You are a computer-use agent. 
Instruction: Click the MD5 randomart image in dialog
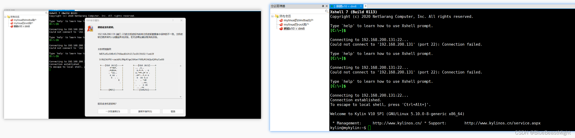click(112, 78)
